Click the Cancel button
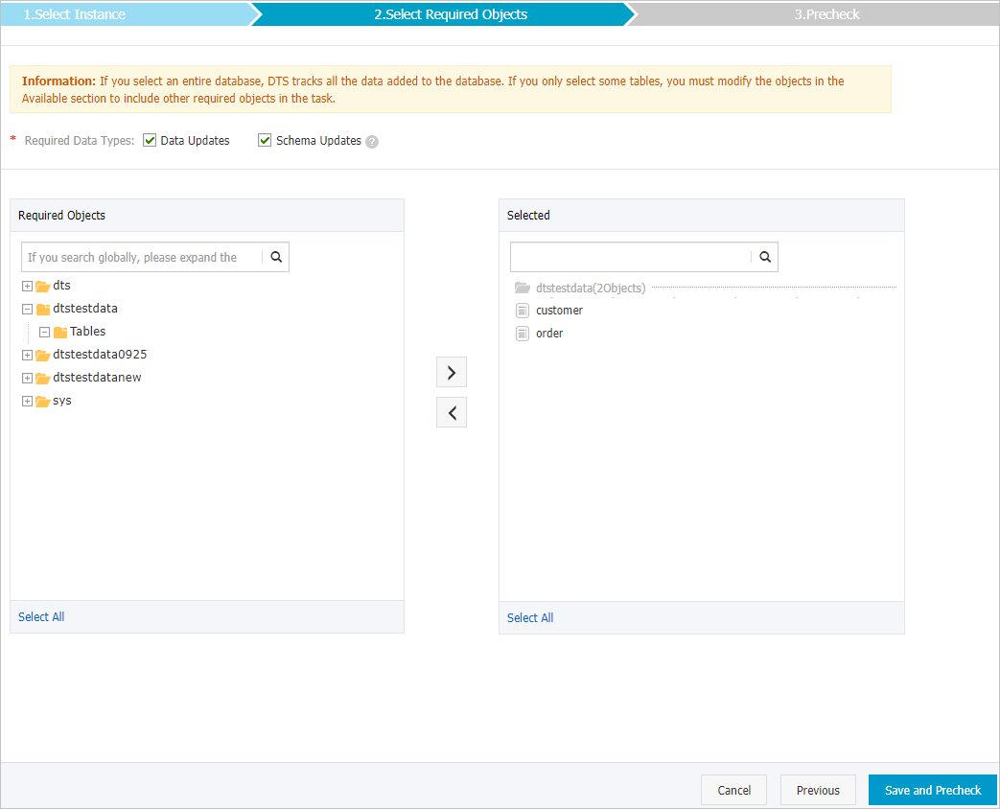Viewport: 1000px width, 809px height. (733, 790)
